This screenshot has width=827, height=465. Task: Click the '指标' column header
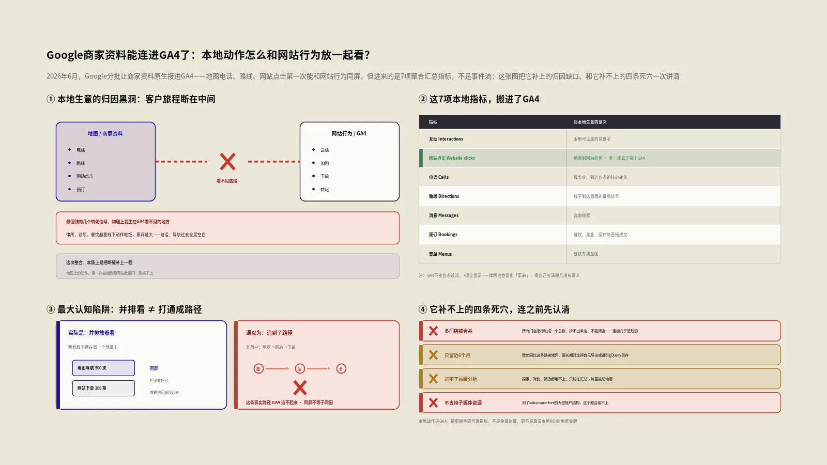[433, 122]
